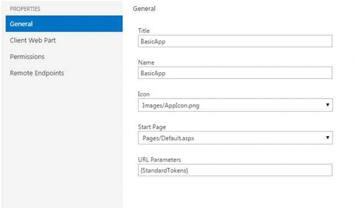Select the General properties tab
Viewport: 354px width, 209px height.
pos(64,24)
